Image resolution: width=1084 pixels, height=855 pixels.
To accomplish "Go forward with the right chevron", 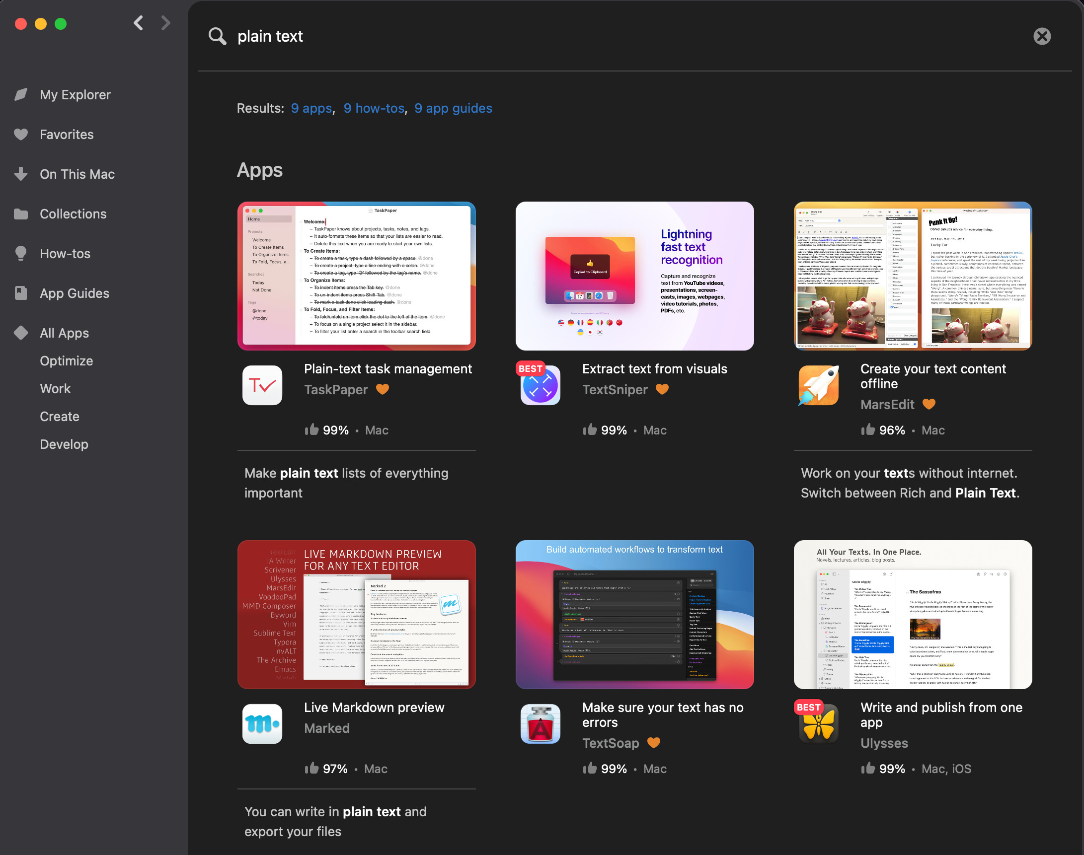I will coord(166,23).
